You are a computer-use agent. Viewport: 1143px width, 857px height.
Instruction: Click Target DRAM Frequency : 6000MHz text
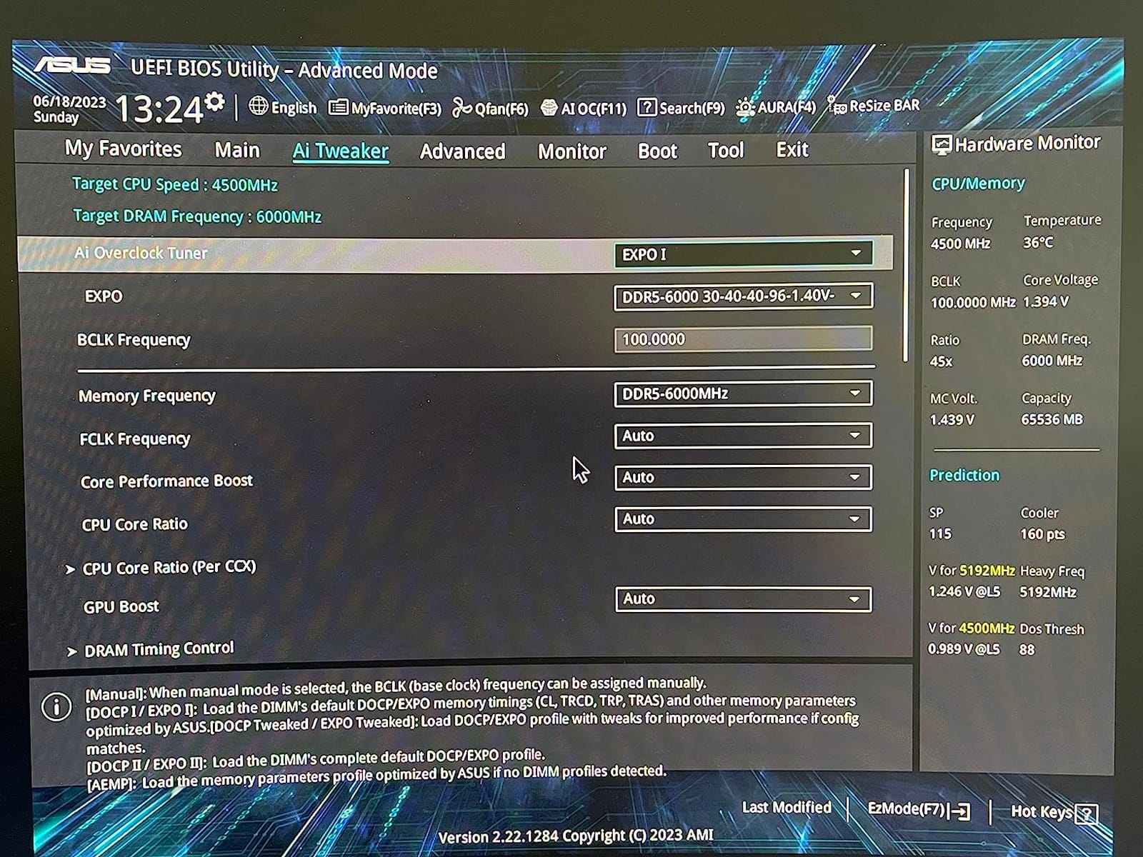[197, 216]
